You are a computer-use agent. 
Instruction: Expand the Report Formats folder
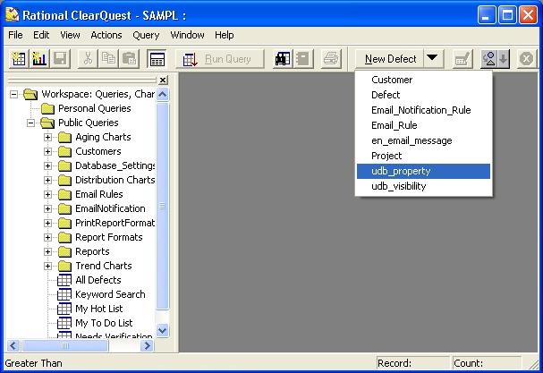[x=47, y=237]
